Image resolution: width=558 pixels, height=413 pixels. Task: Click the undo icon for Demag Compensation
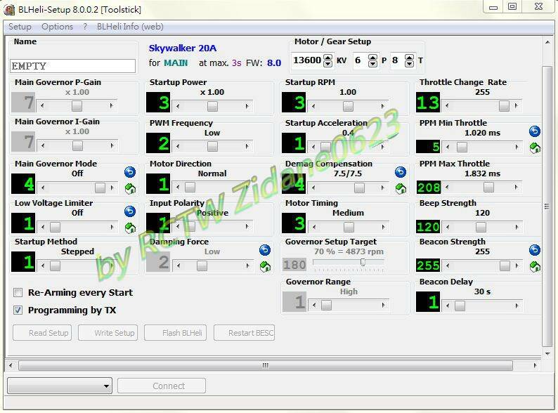click(x=401, y=172)
